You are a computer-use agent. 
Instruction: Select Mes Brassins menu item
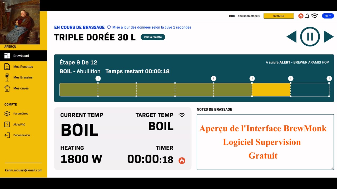[x=23, y=77]
